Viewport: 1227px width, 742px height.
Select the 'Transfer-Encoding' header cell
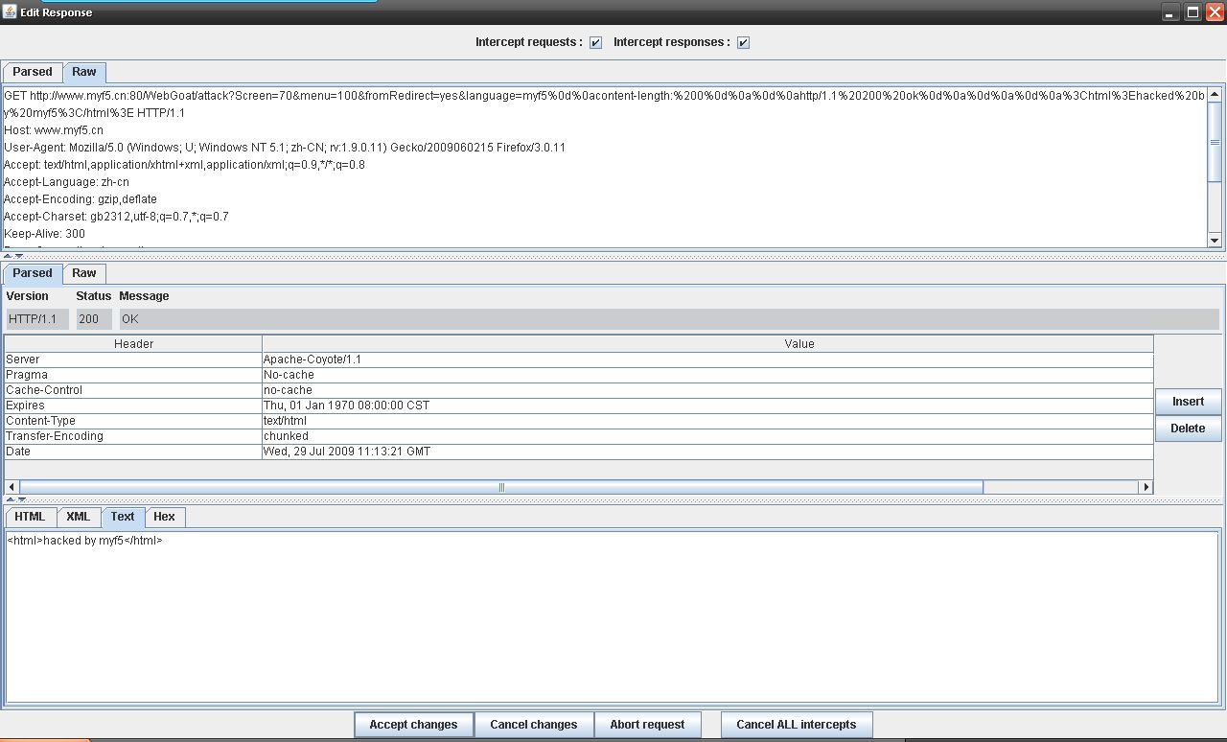click(133, 436)
